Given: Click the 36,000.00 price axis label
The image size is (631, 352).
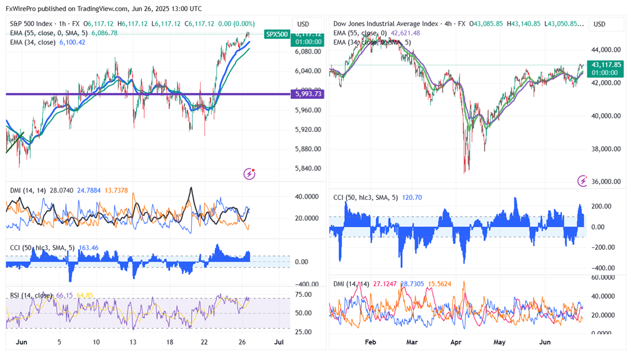Looking at the screenshot, I should tap(606, 182).
